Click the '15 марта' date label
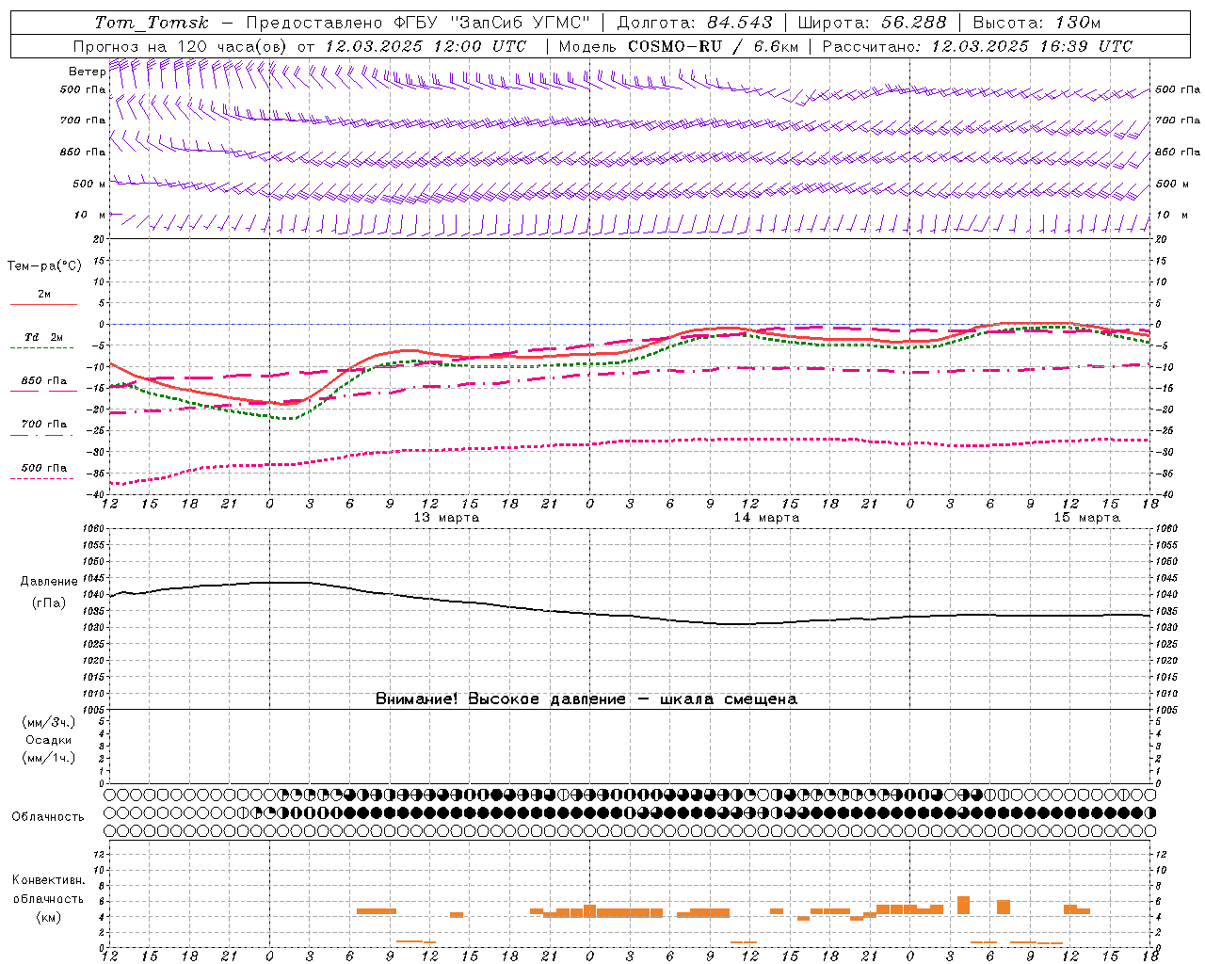This screenshot has width=1205, height=964. (x=1086, y=517)
